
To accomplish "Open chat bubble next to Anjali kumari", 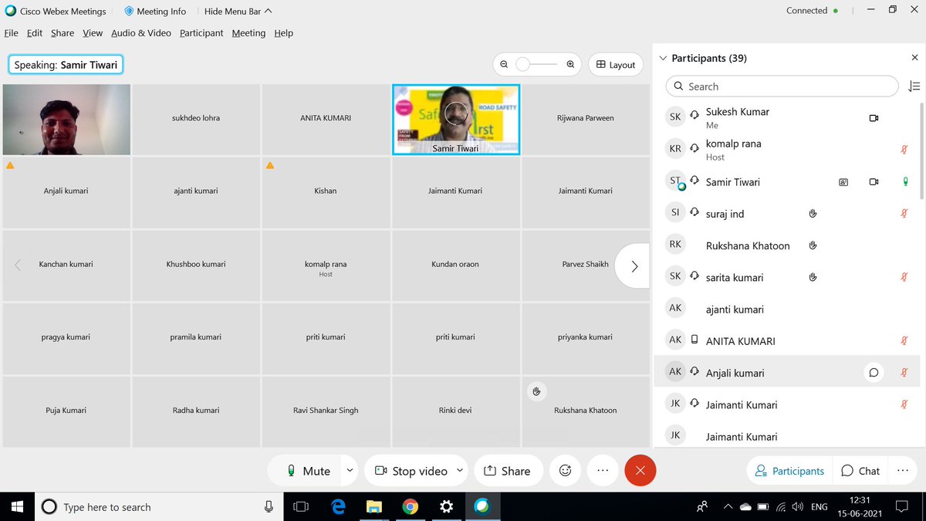I will click(874, 372).
